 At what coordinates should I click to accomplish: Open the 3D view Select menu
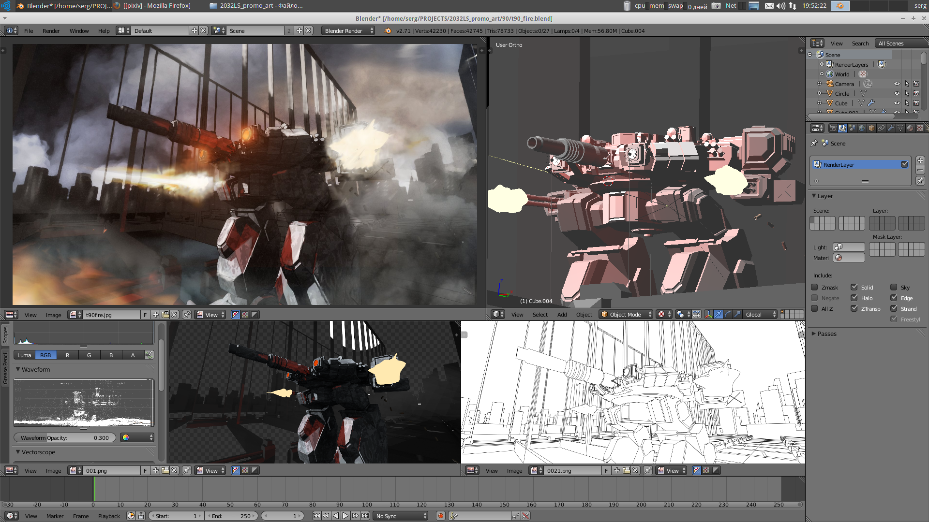(540, 315)
